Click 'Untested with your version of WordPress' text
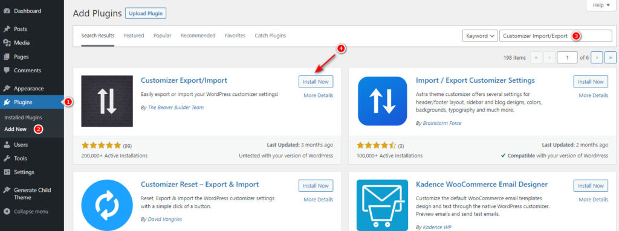Viewport: 619px width, 231px height. (286, 156)
